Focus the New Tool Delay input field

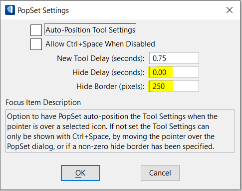click(x=174, y=58)
